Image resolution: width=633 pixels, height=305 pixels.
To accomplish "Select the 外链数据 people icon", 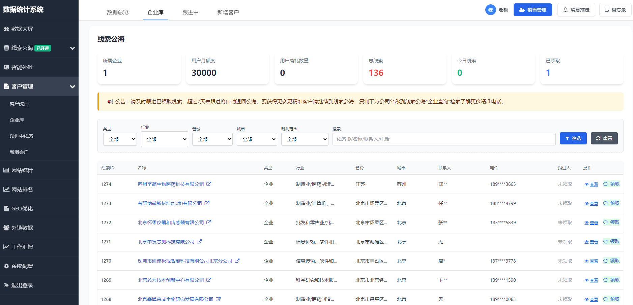I will coord(6,228).
